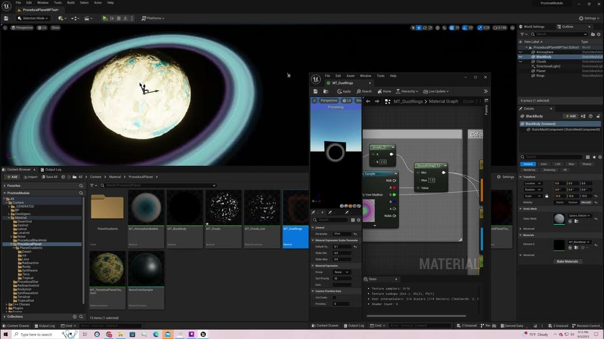The width and height of the screenshot is (604, 339).
Task: Open the Group dropdown set to None
Action: point(342,272)
